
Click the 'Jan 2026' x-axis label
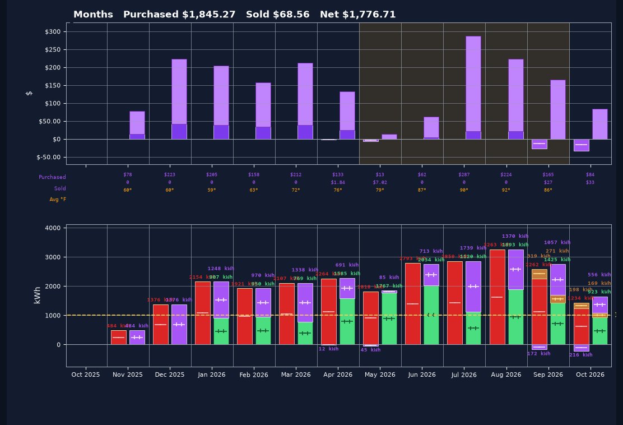coord(212,375)
